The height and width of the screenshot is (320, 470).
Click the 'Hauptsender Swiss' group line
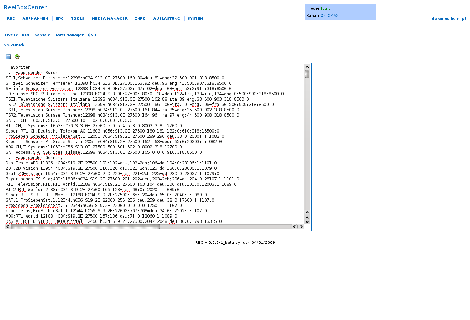pos(32,73)
